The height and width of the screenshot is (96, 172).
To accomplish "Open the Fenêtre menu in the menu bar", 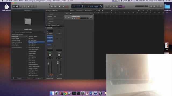I will point(64,1).
